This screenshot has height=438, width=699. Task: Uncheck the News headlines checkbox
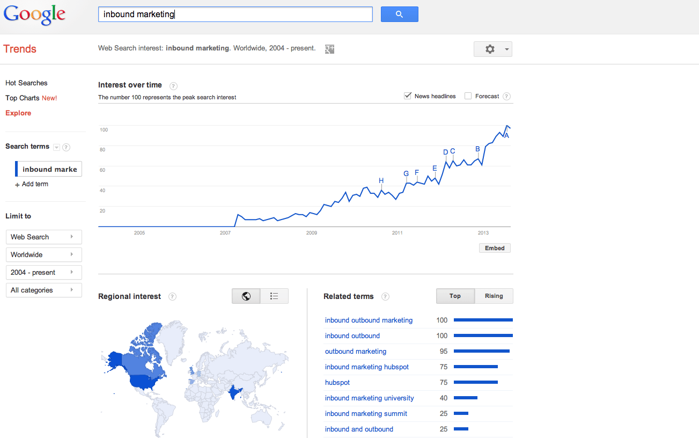(408, 96)
